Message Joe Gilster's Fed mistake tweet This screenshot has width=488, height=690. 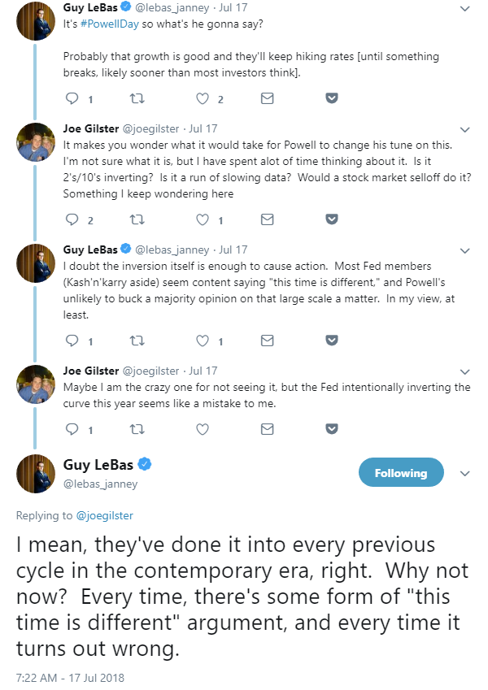[x=267, y=428]
